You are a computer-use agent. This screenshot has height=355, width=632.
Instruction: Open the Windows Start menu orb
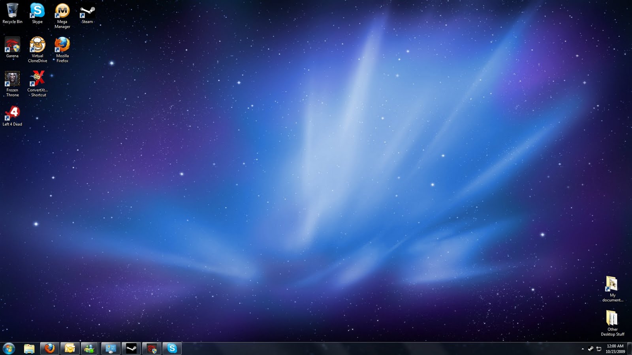pos(9,348)
